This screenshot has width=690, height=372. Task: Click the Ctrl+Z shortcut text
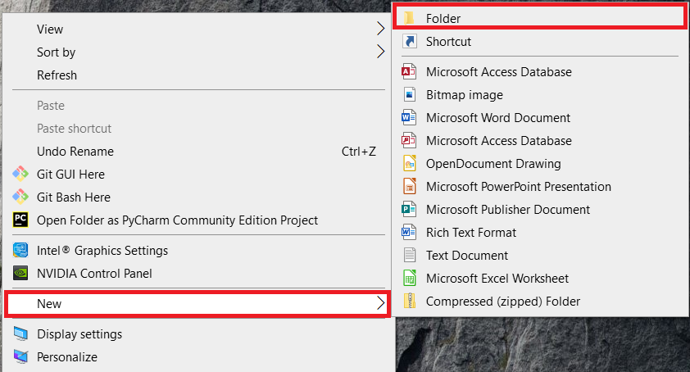359,152
